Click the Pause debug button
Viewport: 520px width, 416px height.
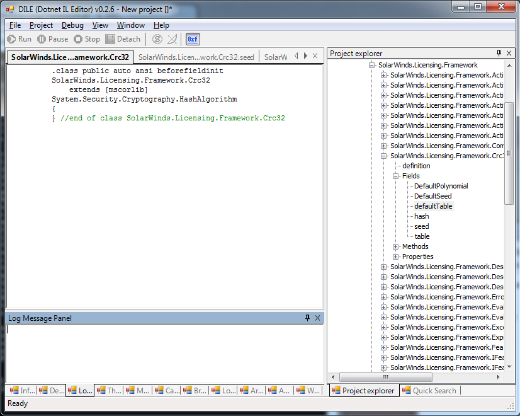click(x=53, y=39)
